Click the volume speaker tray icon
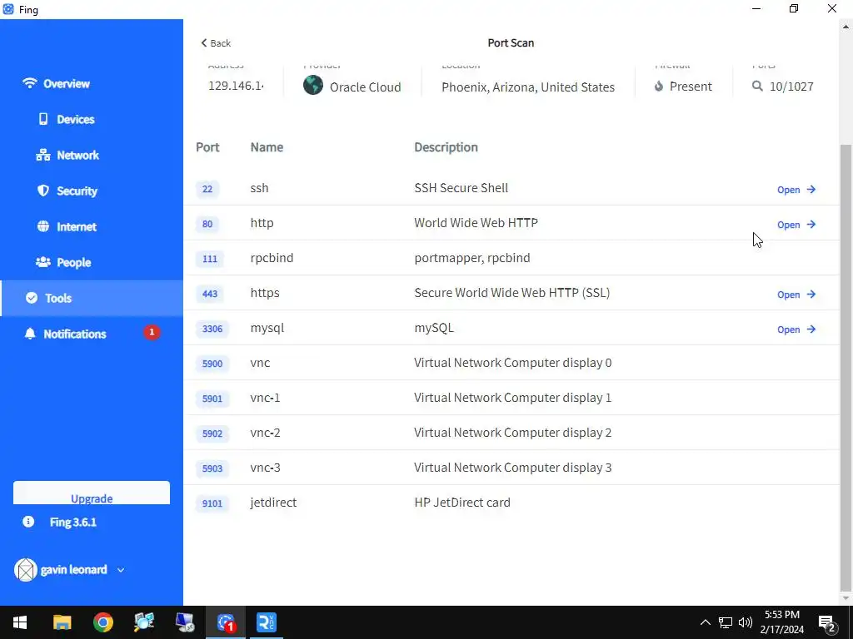This screenshot has height=639, width=853. tap(746, 622)
